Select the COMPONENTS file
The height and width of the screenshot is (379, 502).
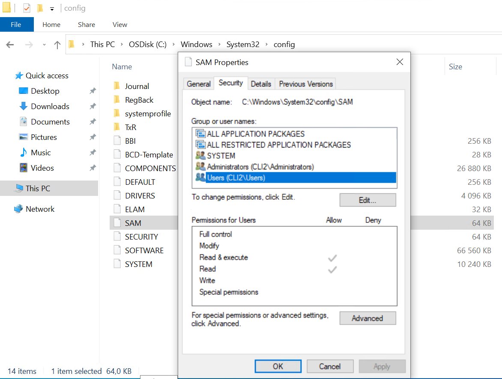point(150,168)
